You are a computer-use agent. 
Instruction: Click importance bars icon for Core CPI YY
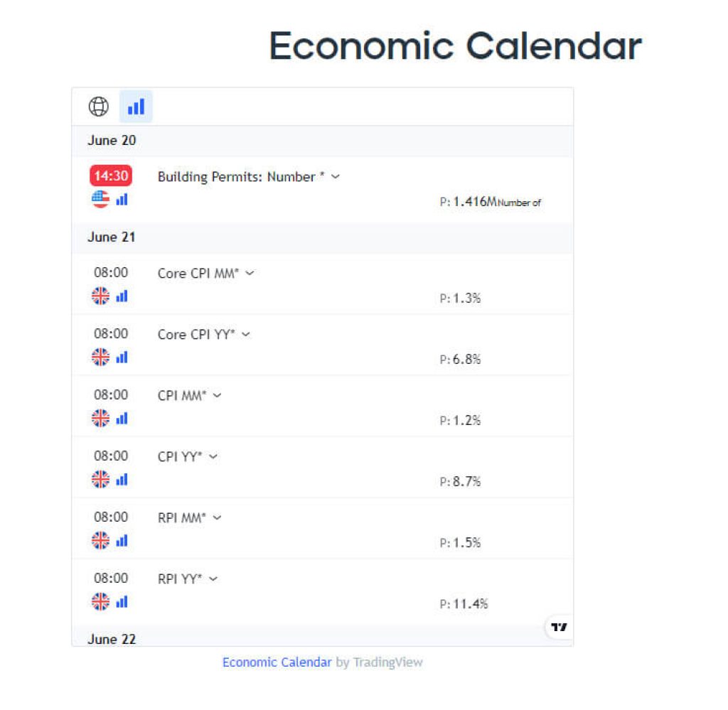point(122,357)
